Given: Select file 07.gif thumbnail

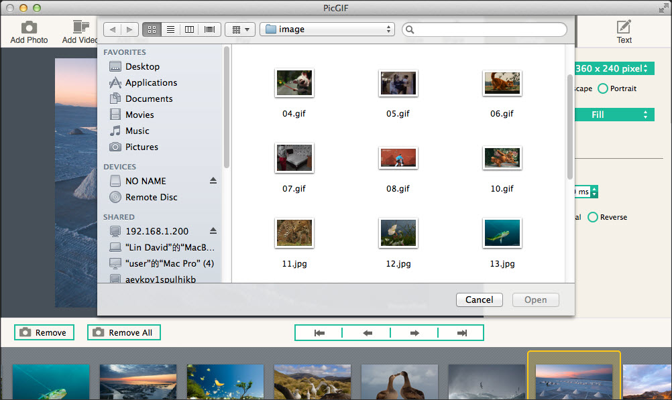Looking at the screenshot, I should coord(294,157).
